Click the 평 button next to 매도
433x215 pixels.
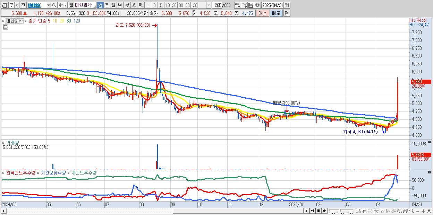[287, 13]
